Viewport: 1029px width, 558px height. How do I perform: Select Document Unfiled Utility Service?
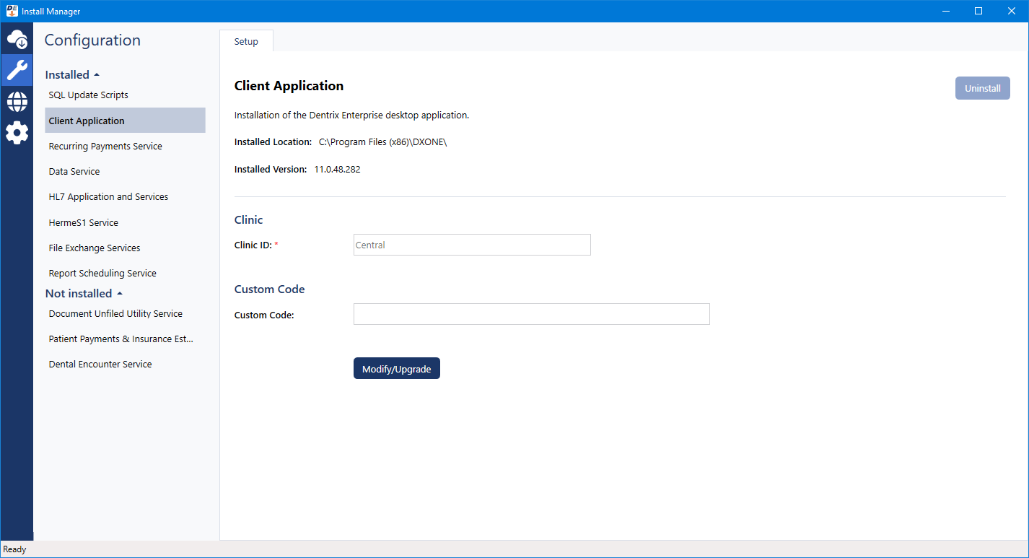click(x=115, y=314)
